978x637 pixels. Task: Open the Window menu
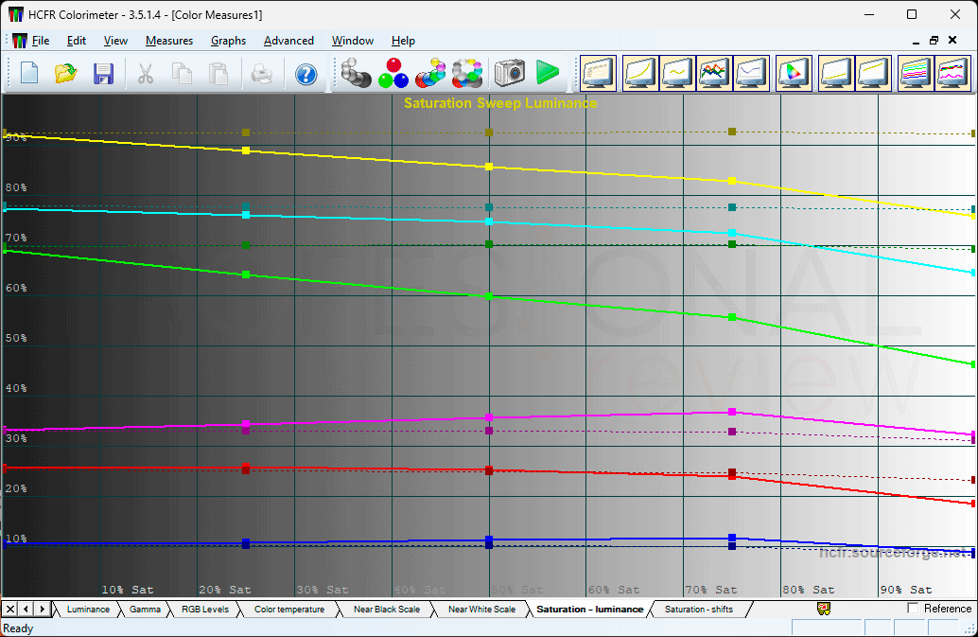353,41
